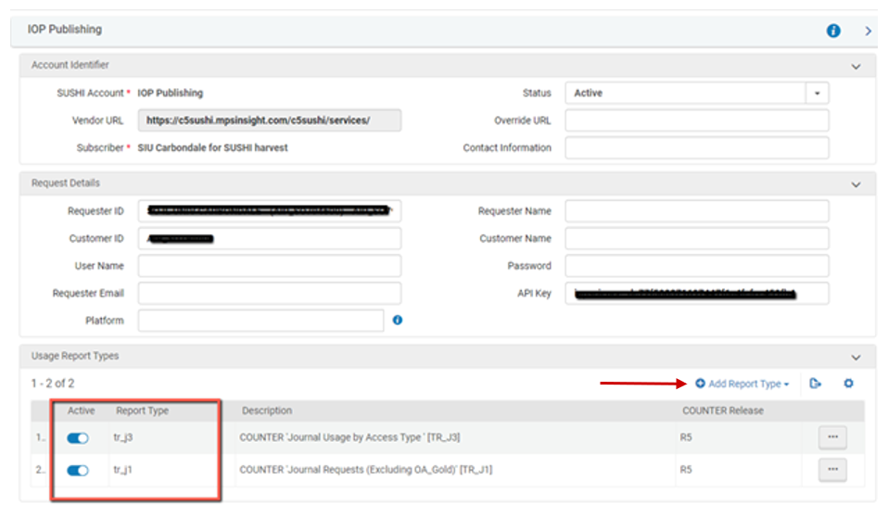
Task: Click the COUNTER Release column header
Action: 723,410
